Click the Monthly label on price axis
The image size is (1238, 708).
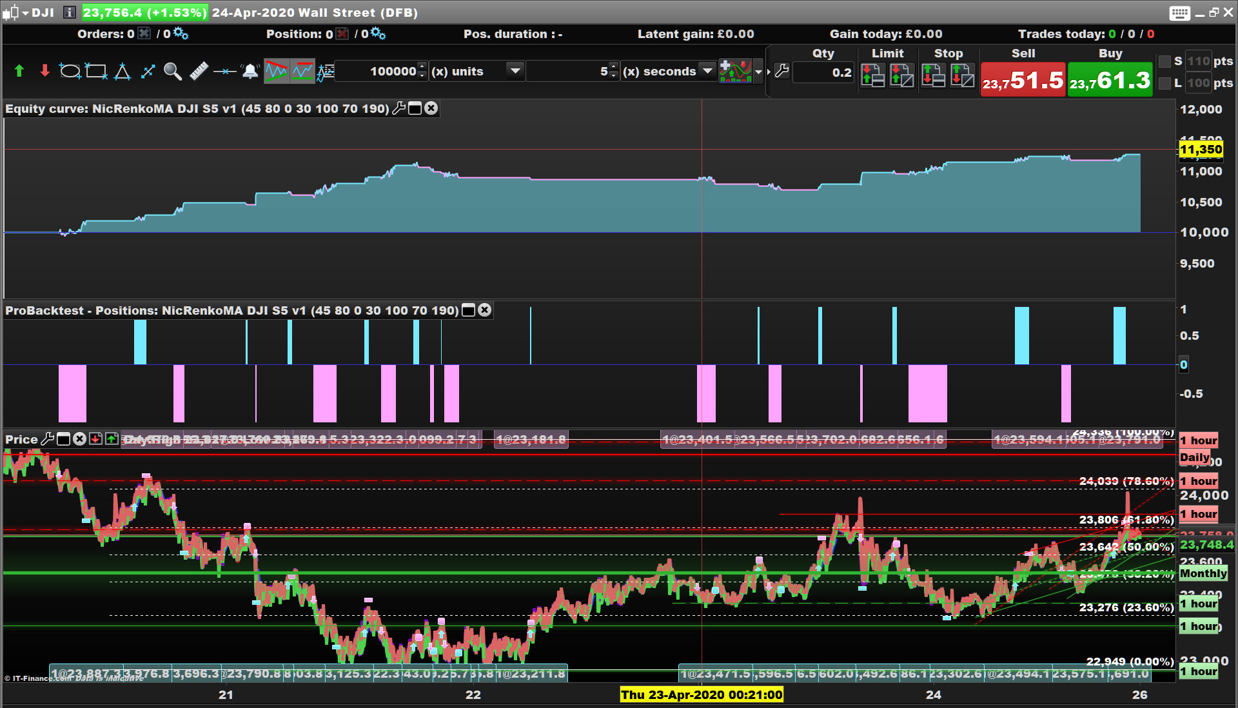(1203, 573)
